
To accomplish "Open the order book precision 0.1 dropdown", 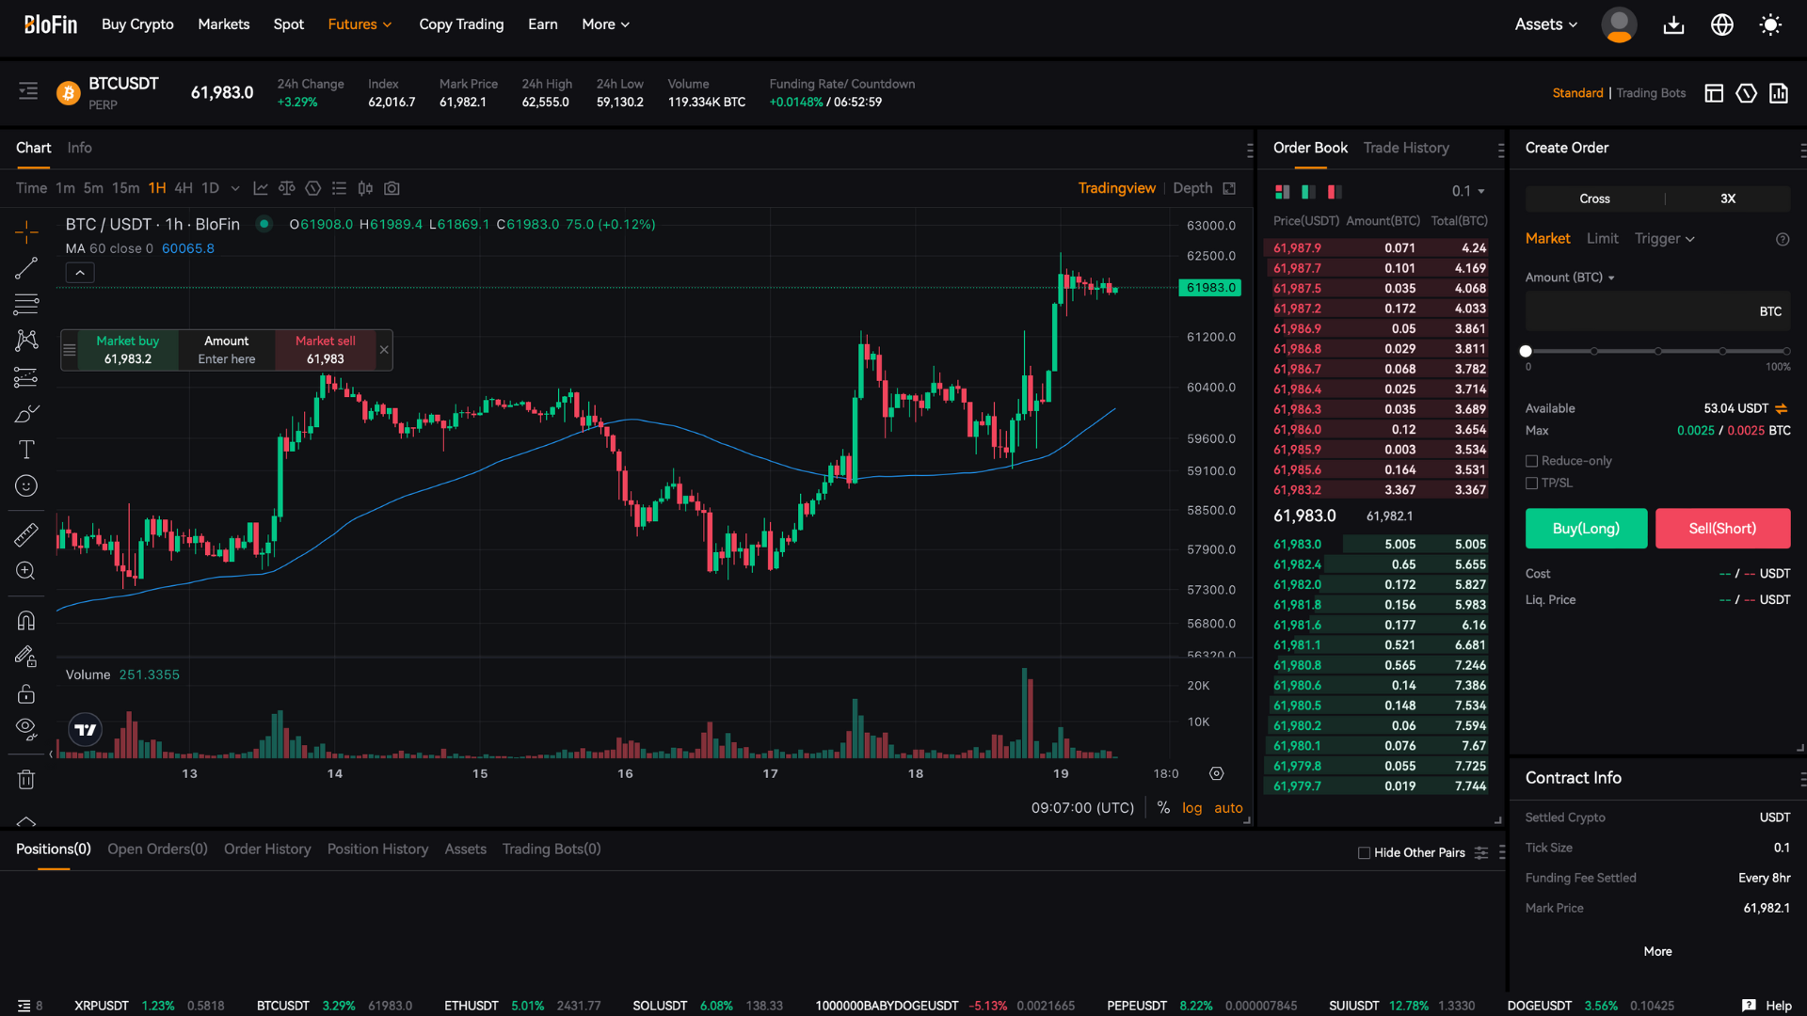I will (1465, 191).
